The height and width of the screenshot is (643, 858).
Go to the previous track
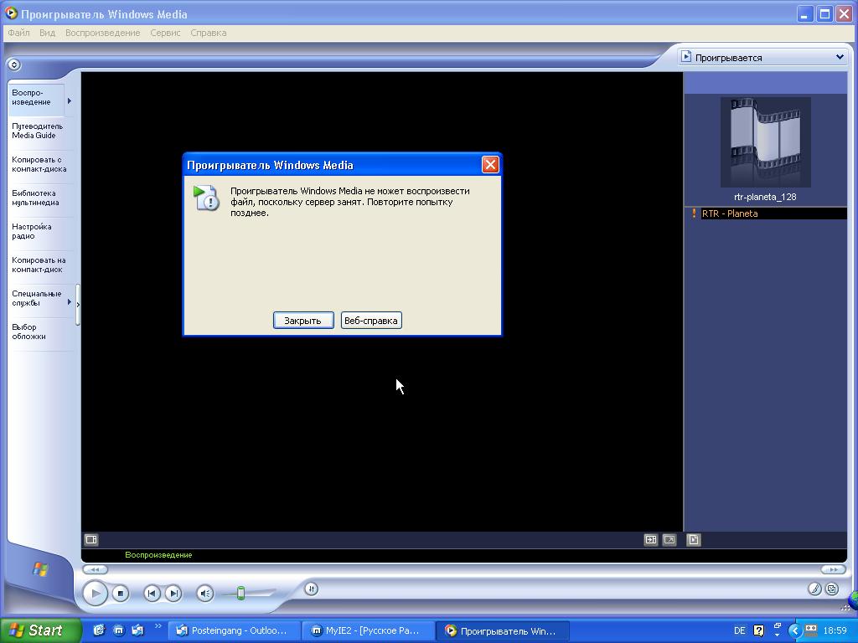152,594
